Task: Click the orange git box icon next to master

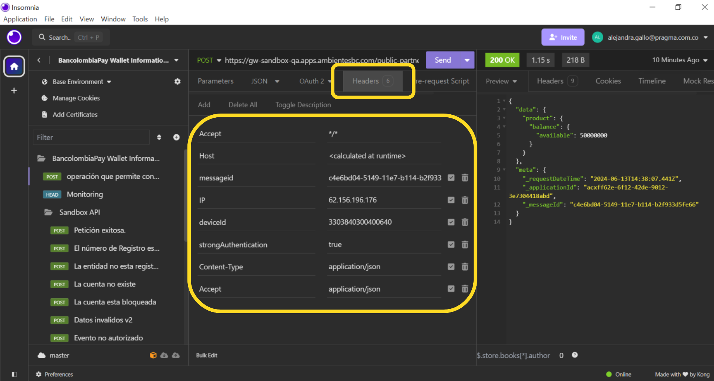Action: (x=153, y=355)
